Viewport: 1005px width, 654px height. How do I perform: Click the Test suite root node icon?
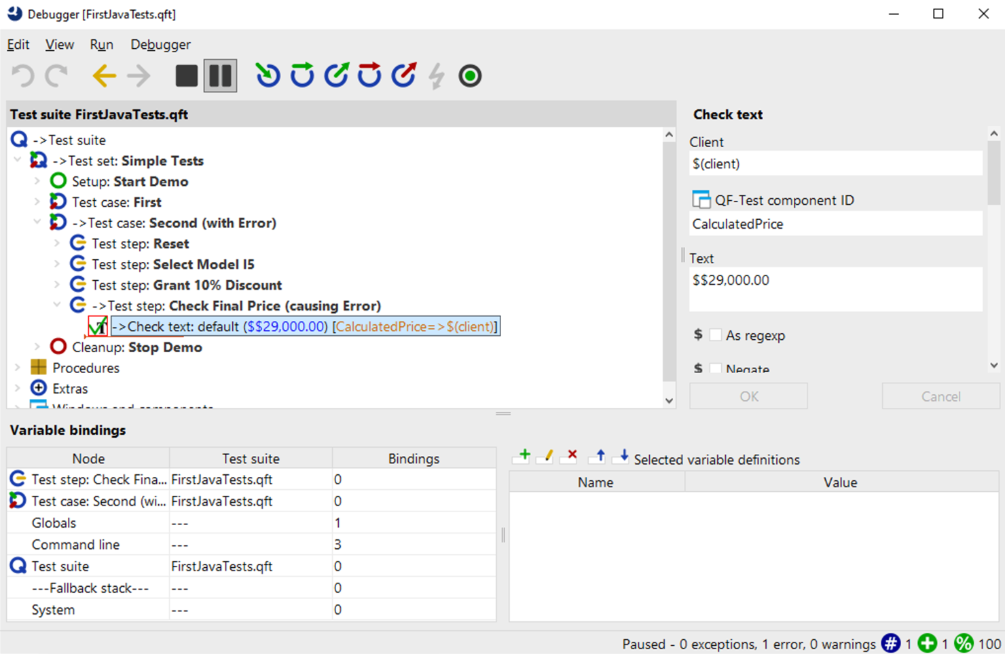(x=19, y=140)
